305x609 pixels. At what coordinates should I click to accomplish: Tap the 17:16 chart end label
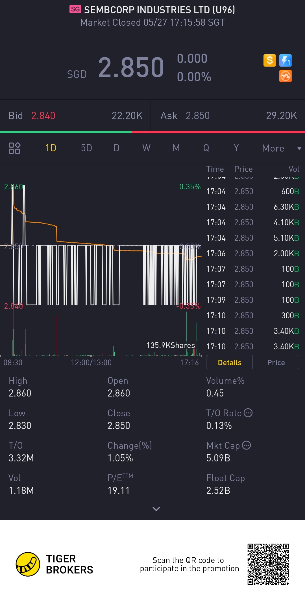[189, 362]
